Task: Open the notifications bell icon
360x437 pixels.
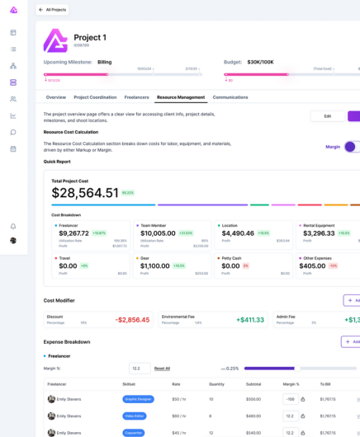Action: pyautogui.click(x=13, y=226)
